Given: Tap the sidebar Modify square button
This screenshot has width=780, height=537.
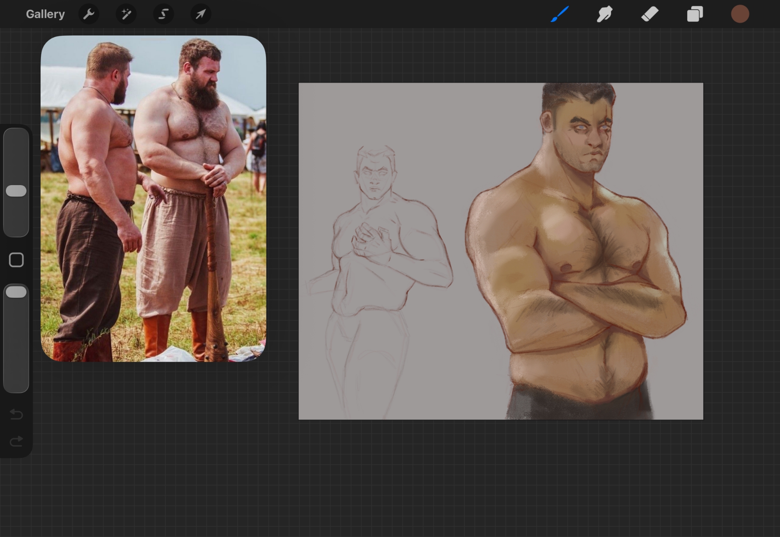Looking at the screenshot, I should tap(16, 260).
